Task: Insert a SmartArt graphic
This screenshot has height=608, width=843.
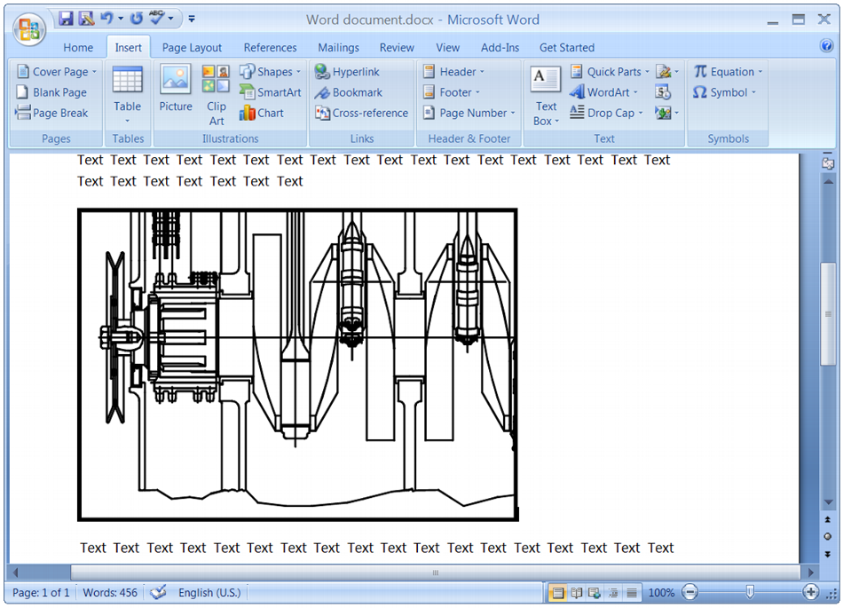Action: (x=271, y=91)
